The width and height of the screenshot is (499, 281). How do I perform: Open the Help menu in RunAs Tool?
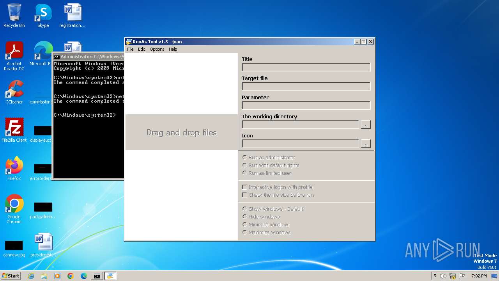pyautogui.click(x=173, y=49)
